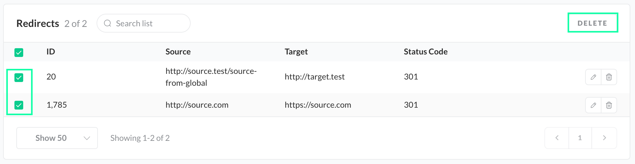This screenshot has width=635, height=164.
Task: Delete redirect 1,785 with its trash icon
Action: [x=609, y=105]
